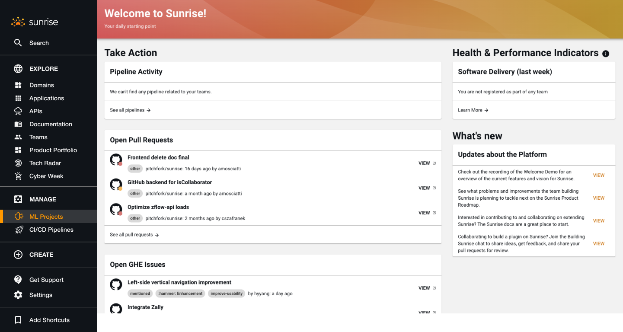Screen dimensions: 623x332
Task: Click 'GitHub backend for isCollaborator' title
Action: pos(169,182)
